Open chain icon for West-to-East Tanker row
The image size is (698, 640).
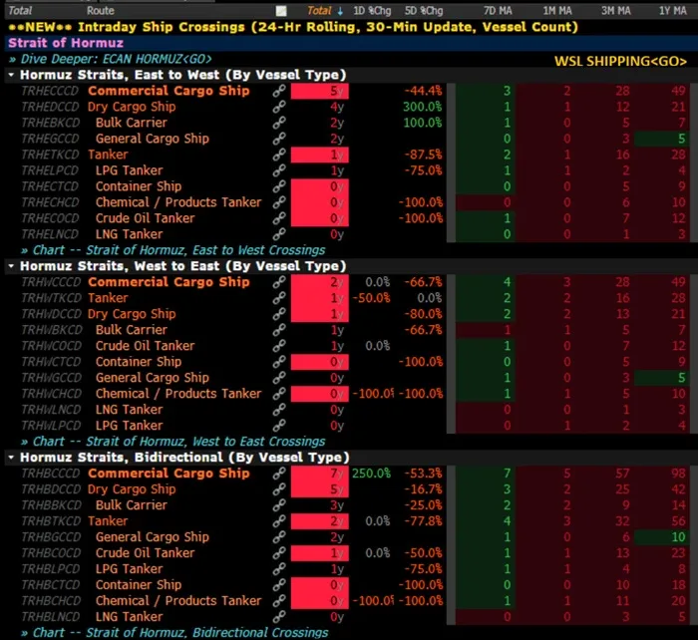(x=280, y=298)
